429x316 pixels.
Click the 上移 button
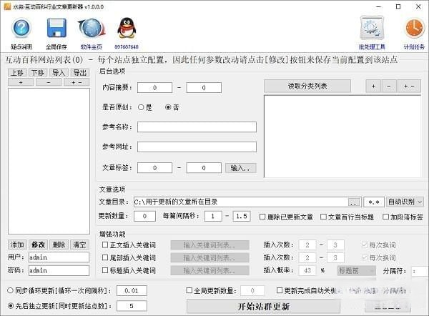[x=17, y=72]
